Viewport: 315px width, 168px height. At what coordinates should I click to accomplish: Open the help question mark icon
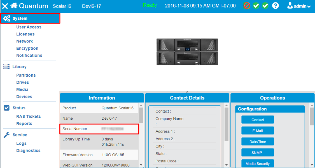pyautogui.click(x=276, y=6)
